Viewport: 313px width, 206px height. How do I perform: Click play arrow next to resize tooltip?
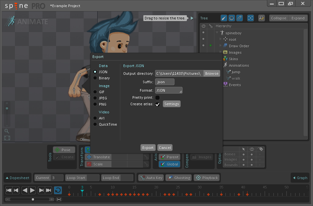click(x=192, y=18)
